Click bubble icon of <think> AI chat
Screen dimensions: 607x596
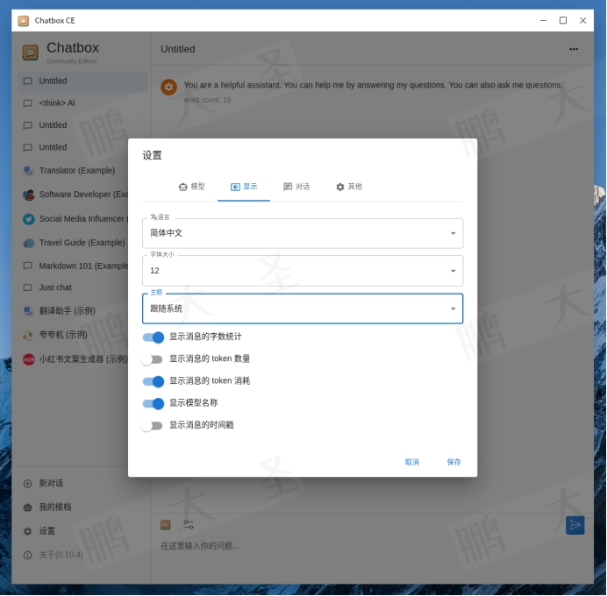27,103
